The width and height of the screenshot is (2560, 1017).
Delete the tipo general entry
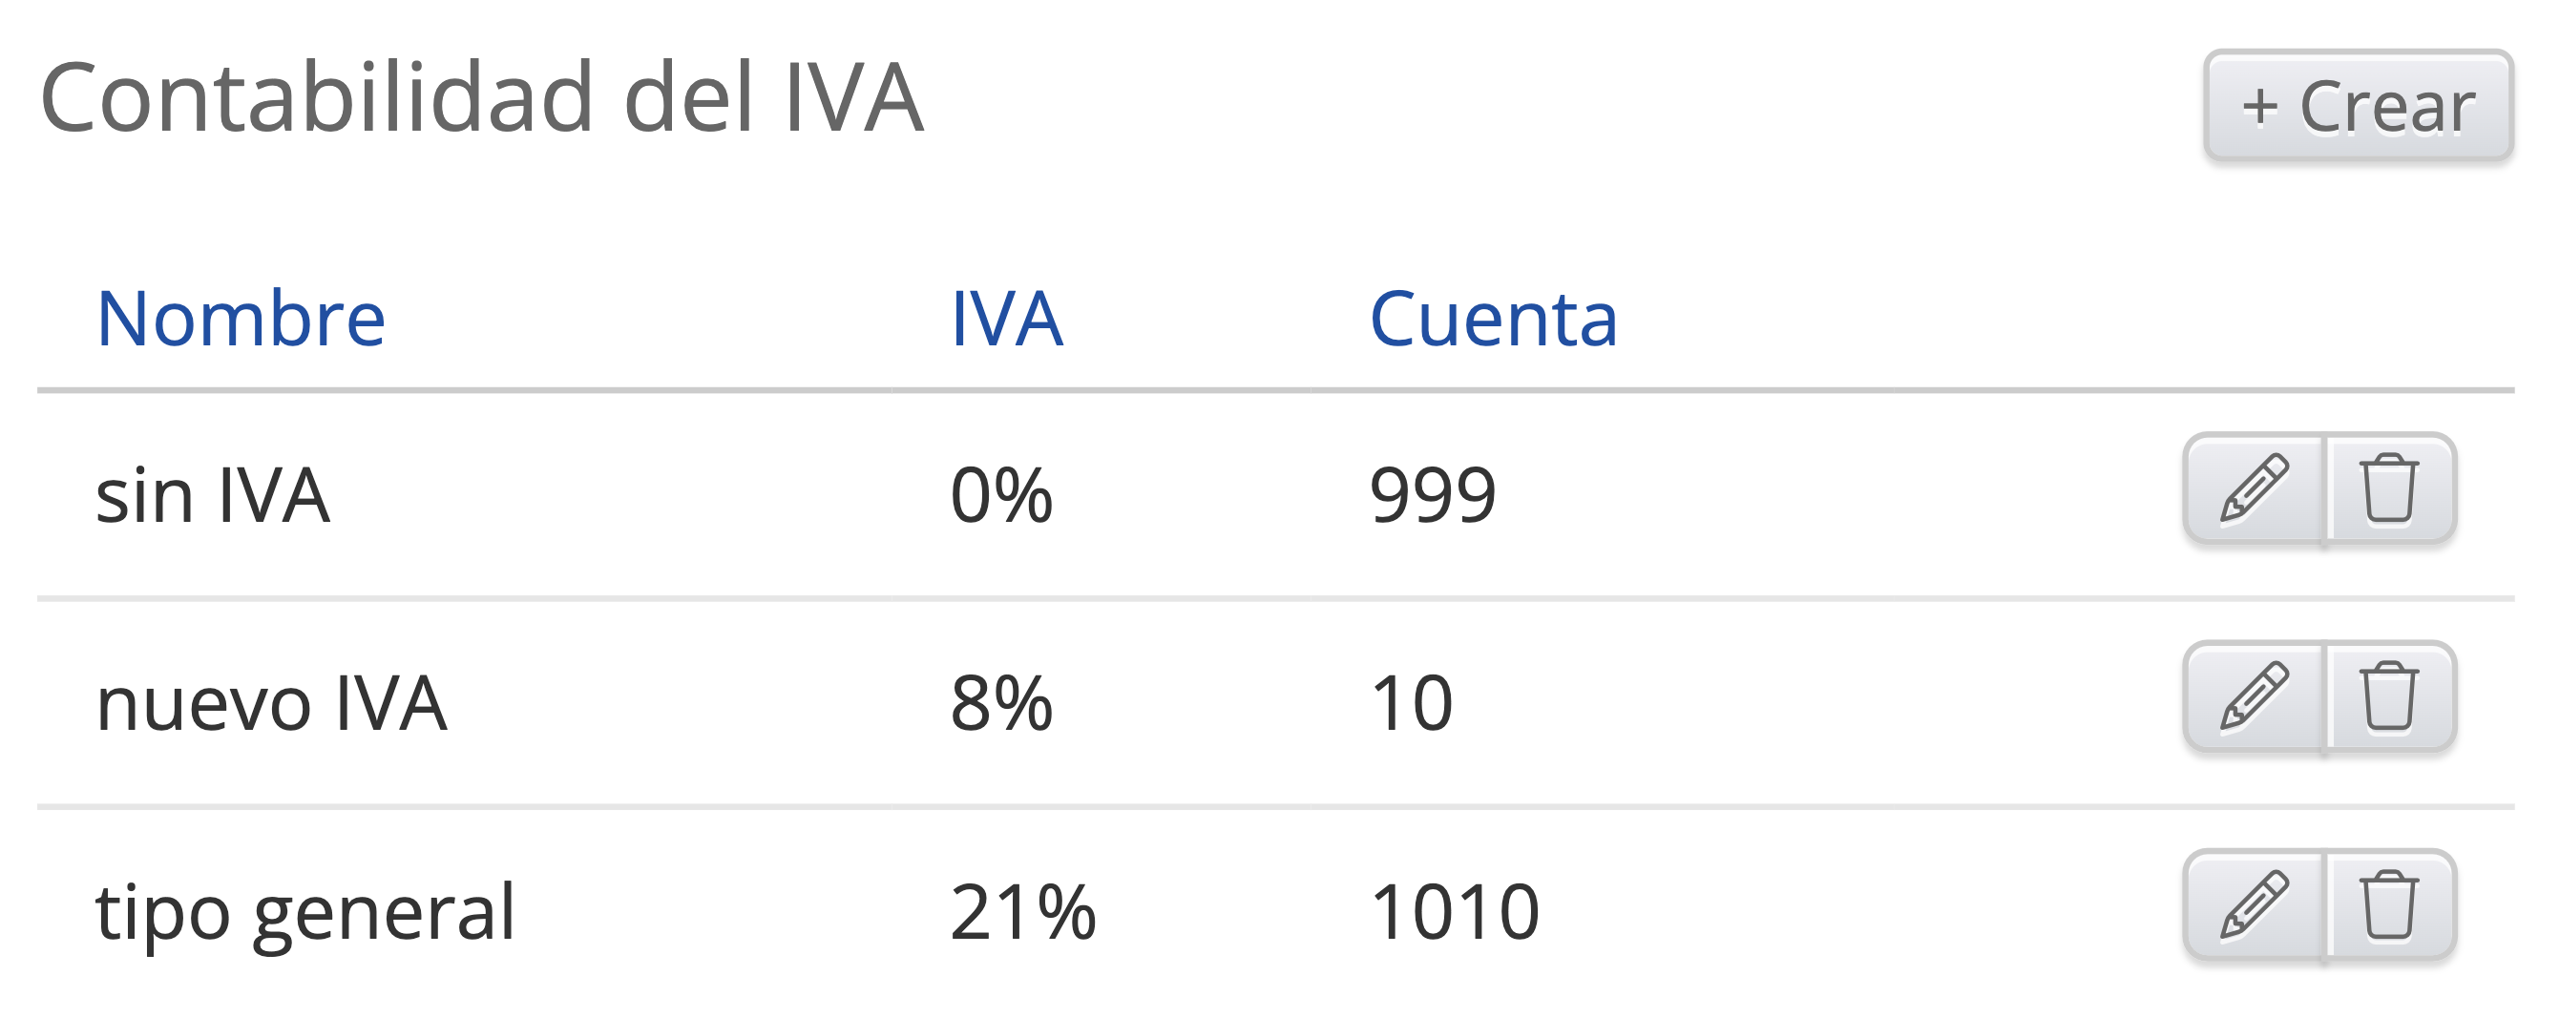pyautogui.click(x=2389, y=905)
